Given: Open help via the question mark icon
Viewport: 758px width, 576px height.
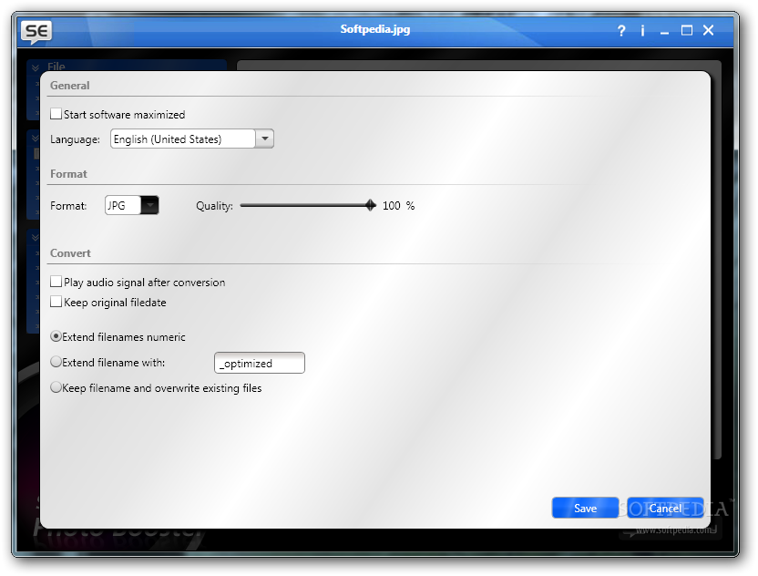Looking at the screenshot, I should 621,31.
